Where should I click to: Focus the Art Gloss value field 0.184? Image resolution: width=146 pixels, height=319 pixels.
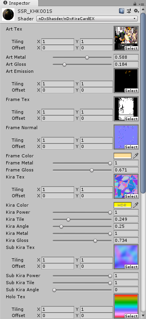(126, 65)
